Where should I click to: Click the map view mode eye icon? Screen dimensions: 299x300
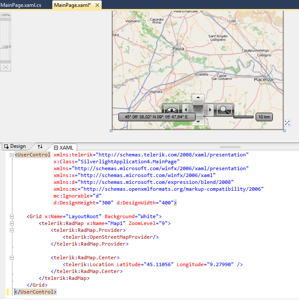171,110
